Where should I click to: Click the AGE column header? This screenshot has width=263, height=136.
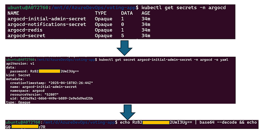pos(146,13)
